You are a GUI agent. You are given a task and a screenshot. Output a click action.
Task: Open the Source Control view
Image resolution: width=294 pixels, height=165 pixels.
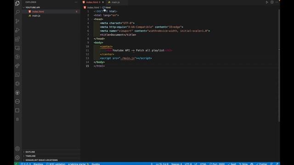17,21
